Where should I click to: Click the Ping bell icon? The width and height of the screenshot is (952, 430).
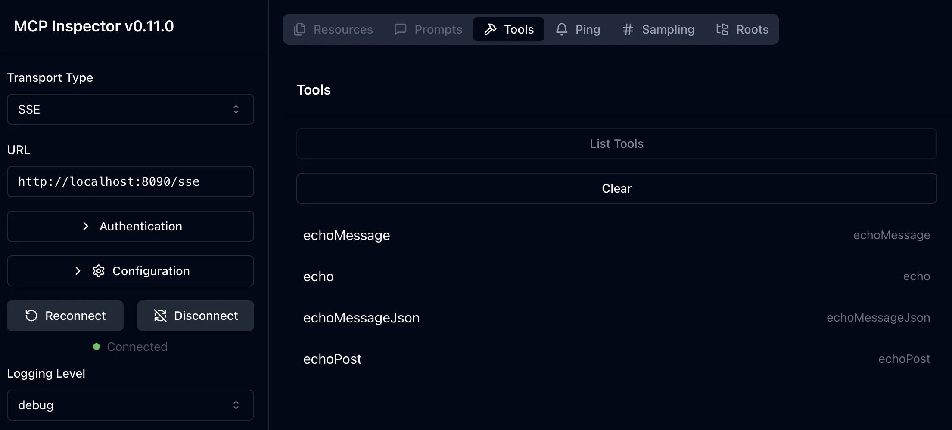(561, 29)
